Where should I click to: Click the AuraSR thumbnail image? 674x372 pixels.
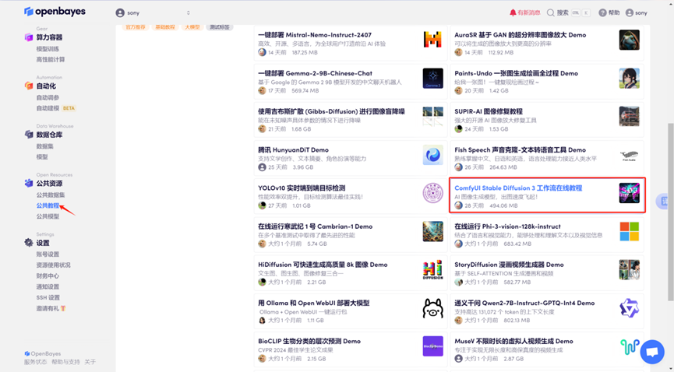point(630,40)
